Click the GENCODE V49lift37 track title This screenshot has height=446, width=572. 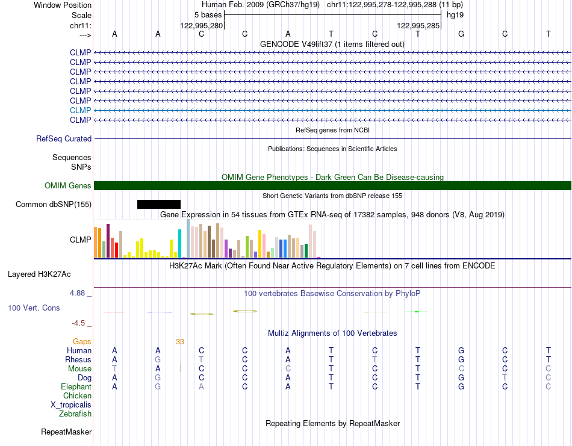pos(332,44)
